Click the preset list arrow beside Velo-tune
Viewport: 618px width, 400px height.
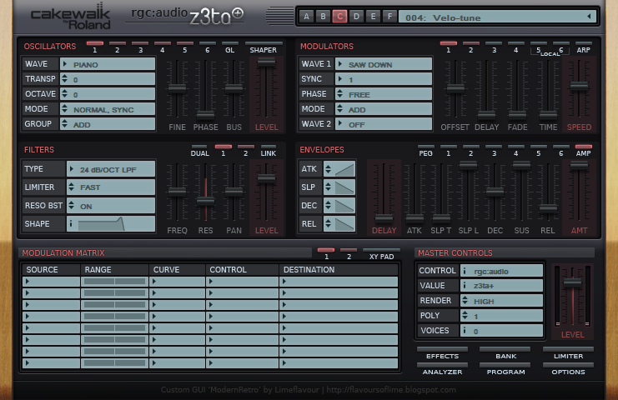pyautogui.click(x=589, y=17)
